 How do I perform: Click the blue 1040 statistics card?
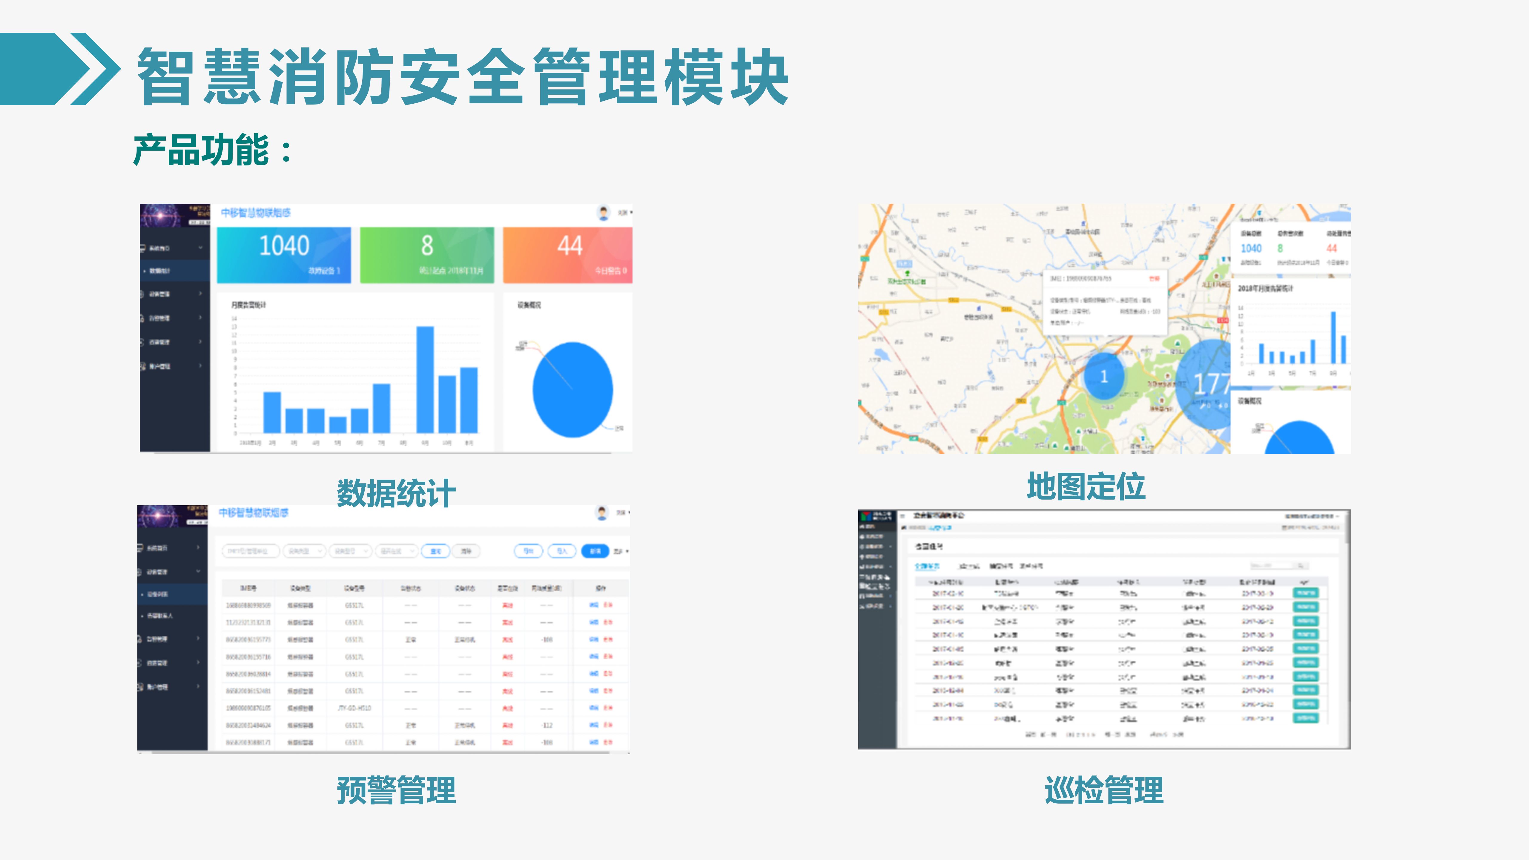[284, 255]
